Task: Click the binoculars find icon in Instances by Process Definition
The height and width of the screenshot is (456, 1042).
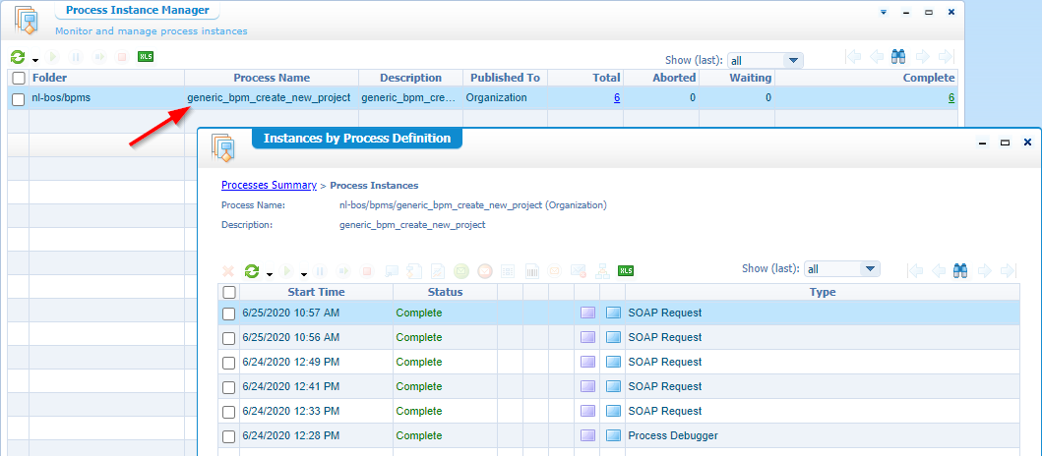Action: [961, 270]
